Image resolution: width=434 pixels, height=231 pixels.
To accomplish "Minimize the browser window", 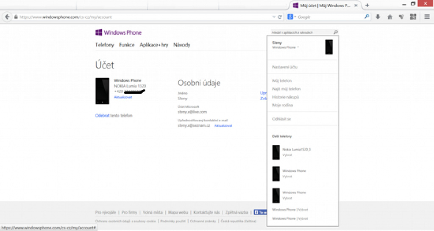I will click(404, 4).
